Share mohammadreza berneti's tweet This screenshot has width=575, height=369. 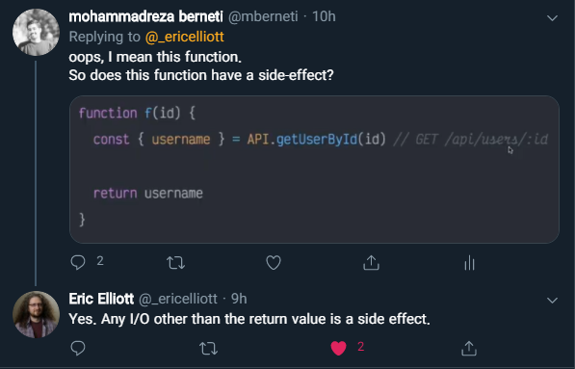[371, 263]
